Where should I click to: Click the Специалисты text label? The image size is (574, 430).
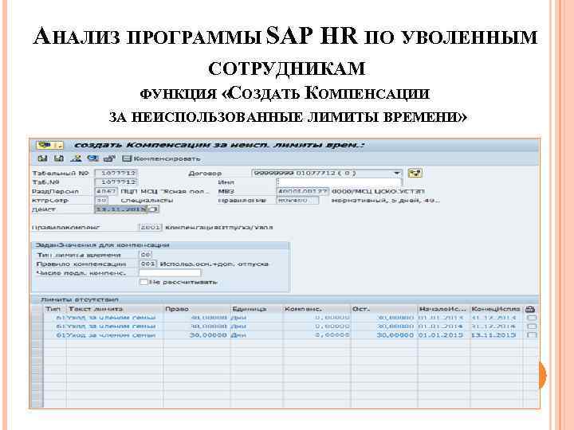(147, 201)
